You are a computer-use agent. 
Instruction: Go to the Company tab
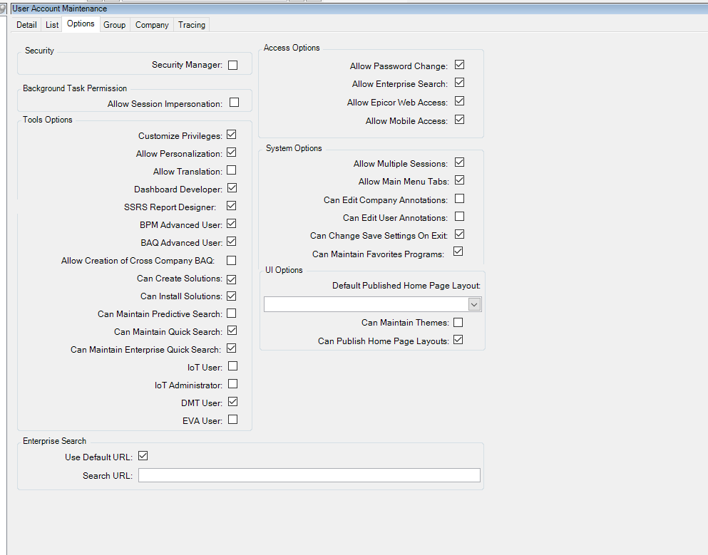[x=152, y=25]
